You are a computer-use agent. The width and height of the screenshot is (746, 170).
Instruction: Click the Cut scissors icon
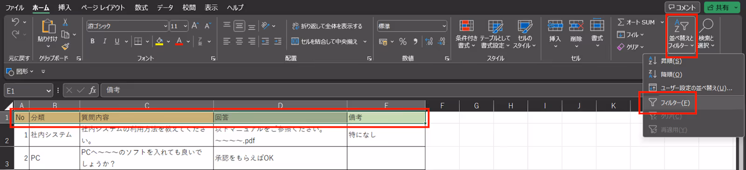[65, 22]
